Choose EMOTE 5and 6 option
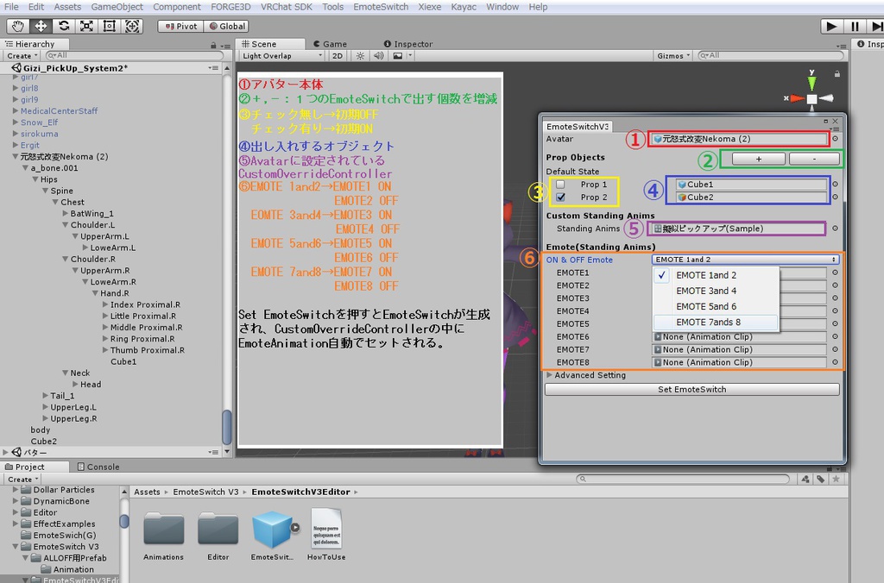 [716, 306]
